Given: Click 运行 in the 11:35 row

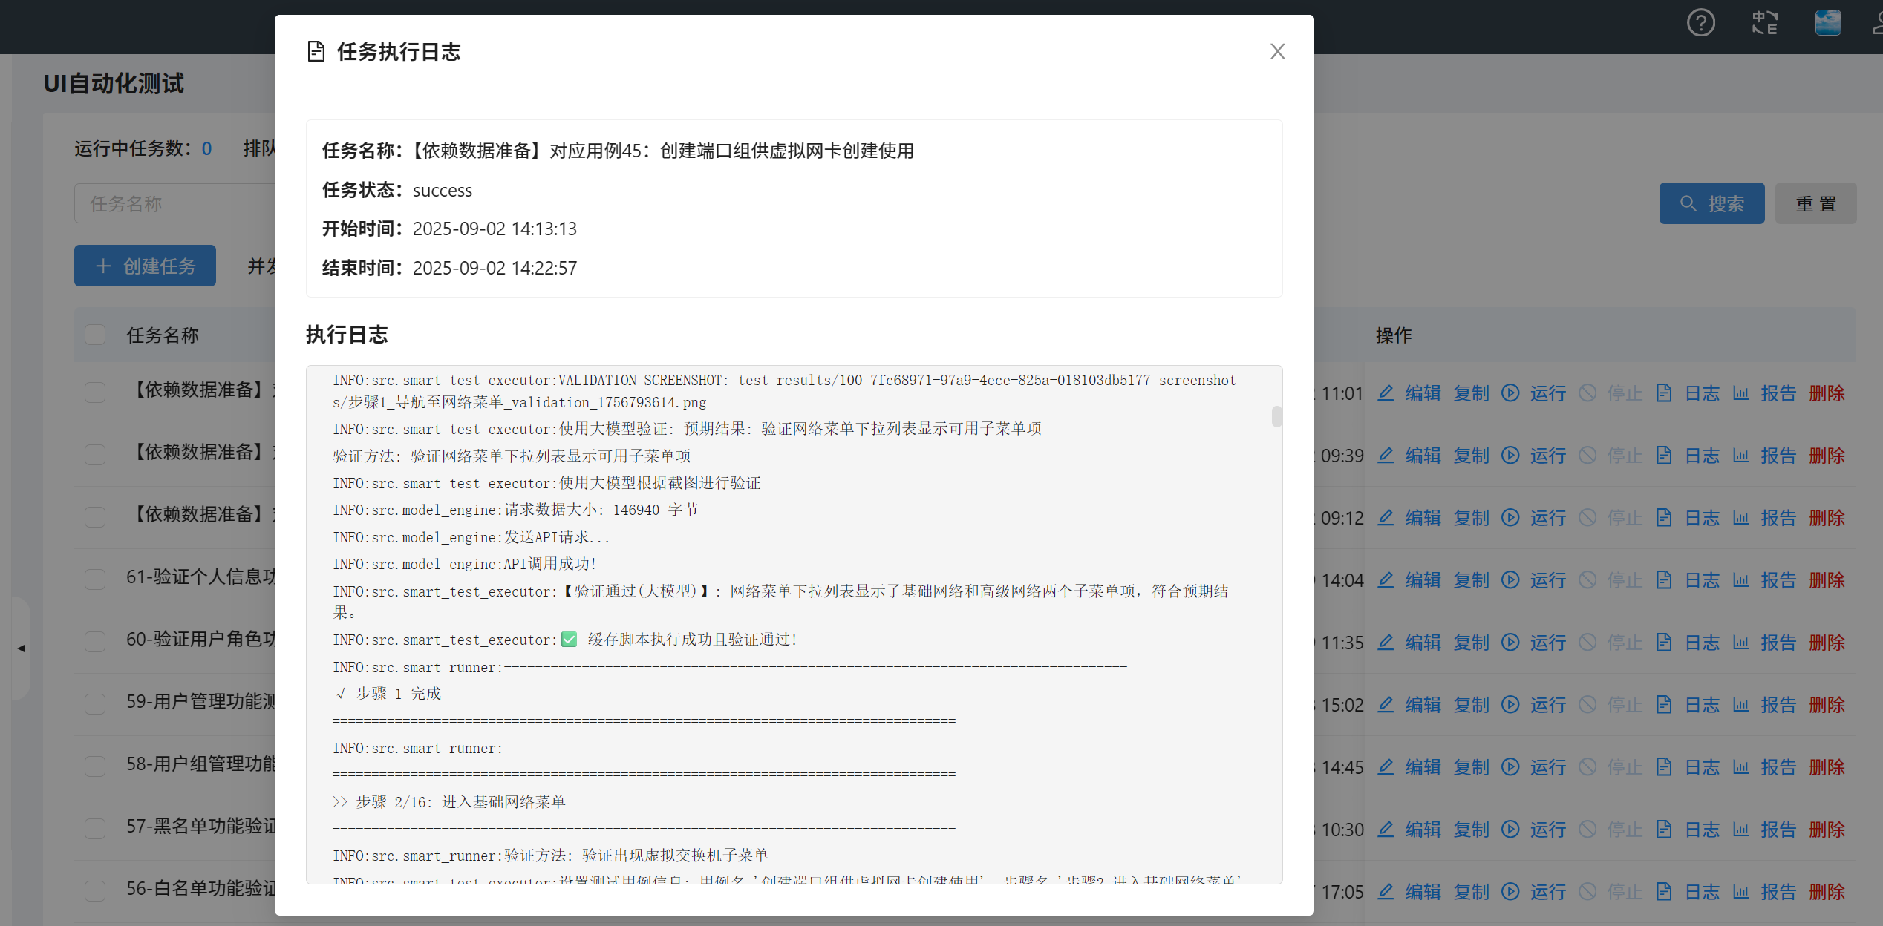Looking at the screenshot, I should click(x=1547, y=643).
